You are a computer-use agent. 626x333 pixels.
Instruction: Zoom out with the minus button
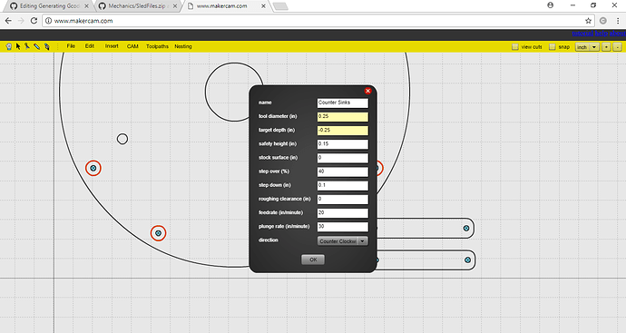click(617, 47)
